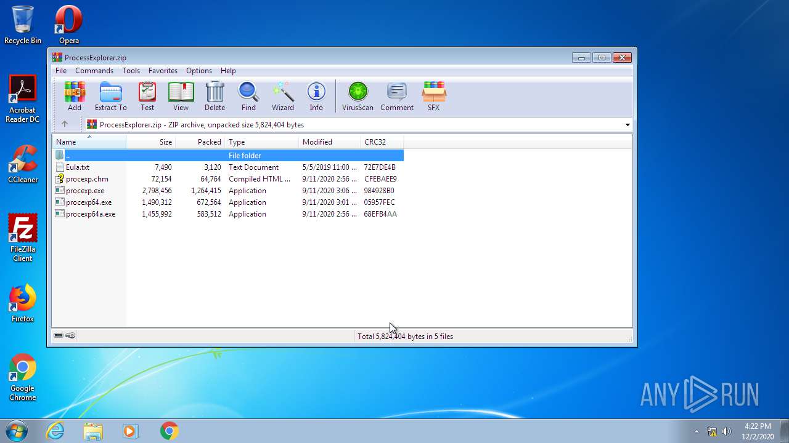Open the Comment tool
Image resolution: width=789 pixels, height=443 pixels.
point(397,97)
